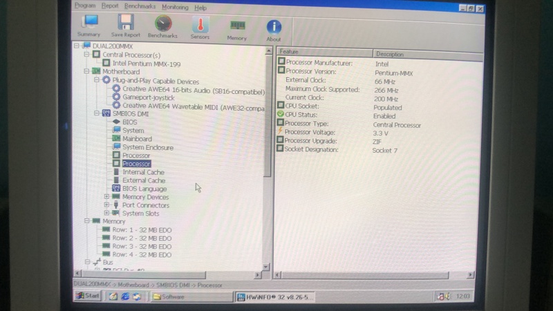553x311 pixels.
Task: Select the External Cache entry
Action: pyautogui.click(x=144, y=180)
